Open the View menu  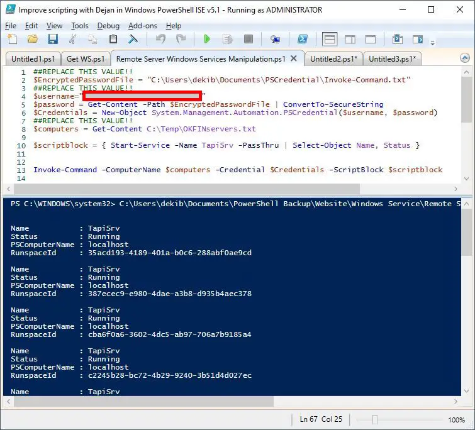(x=54, y=26)
